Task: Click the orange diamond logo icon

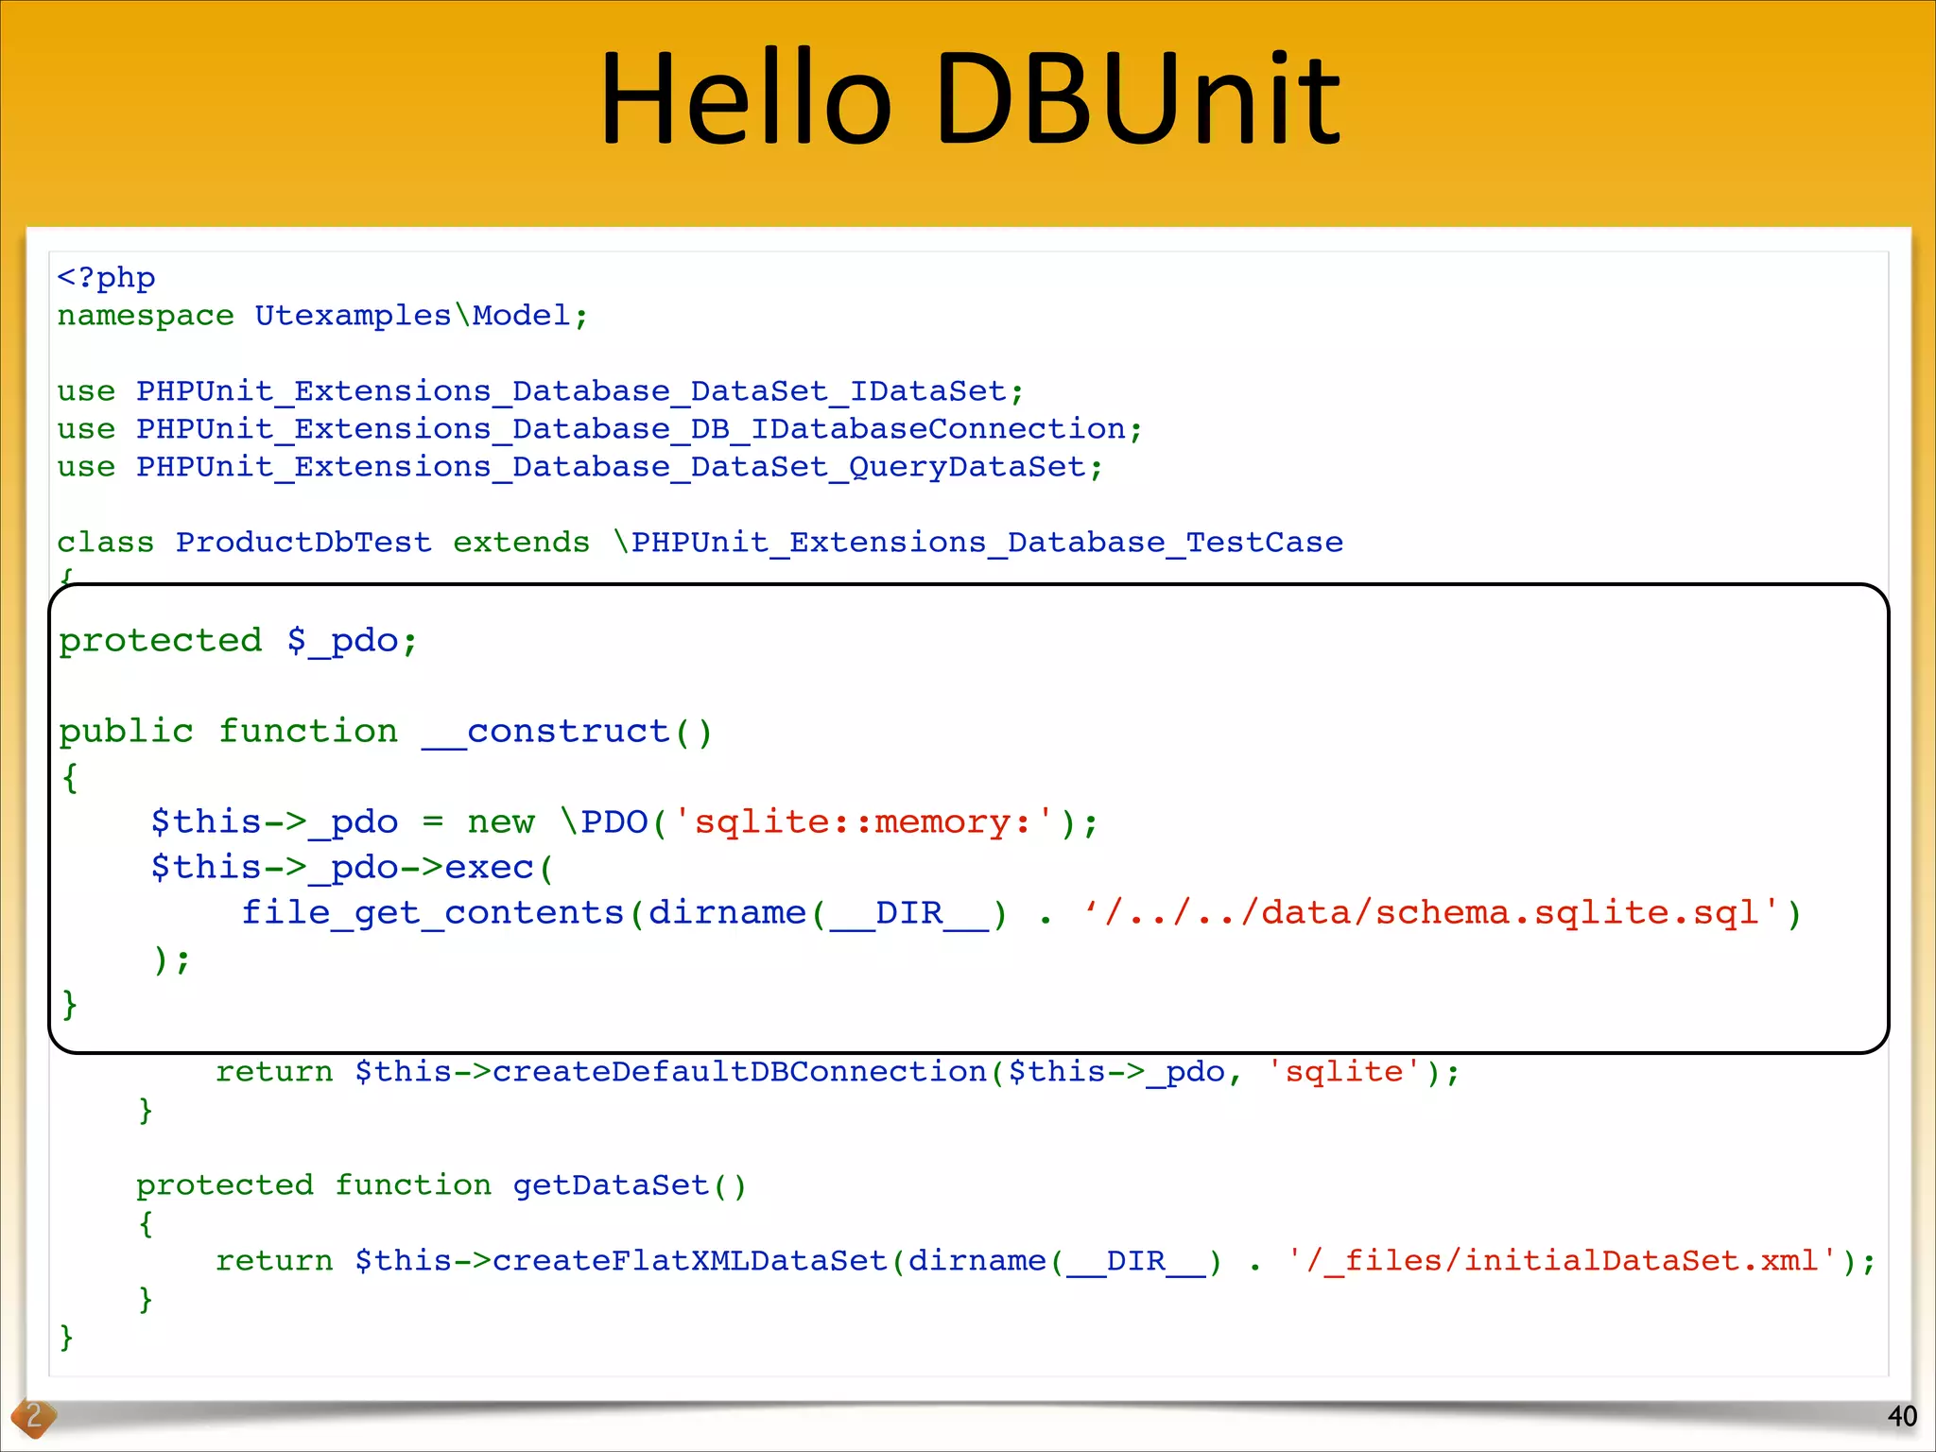Action: click(34, 1417)
